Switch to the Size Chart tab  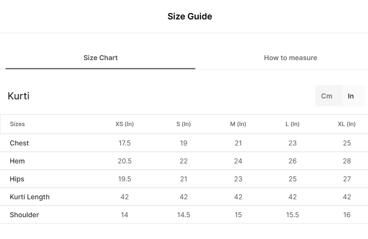coord(100,58)
